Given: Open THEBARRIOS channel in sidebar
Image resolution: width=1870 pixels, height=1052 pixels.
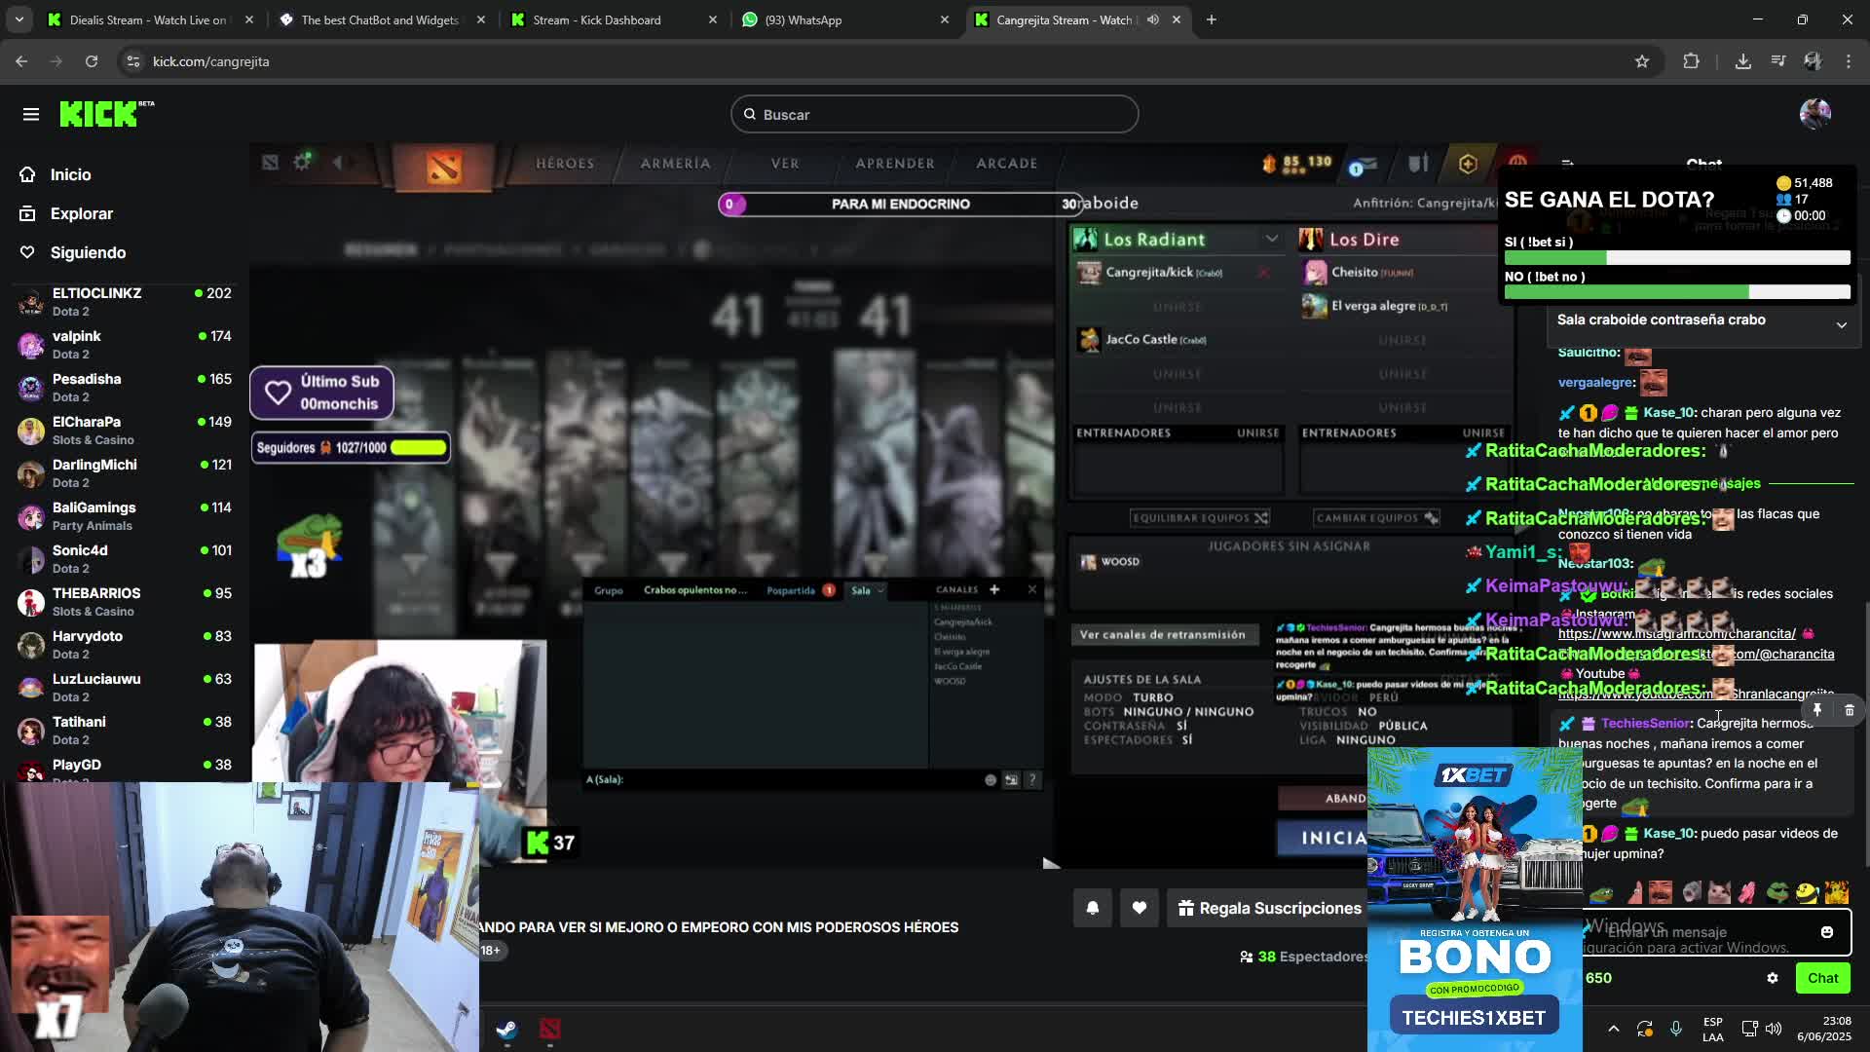Looking at the screenshot, I should click(125, 602).
